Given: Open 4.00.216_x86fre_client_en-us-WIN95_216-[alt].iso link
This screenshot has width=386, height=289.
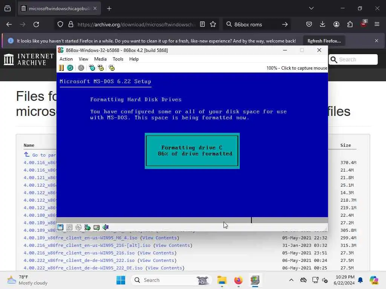Looking at the screenshot, I should [87, 245].
